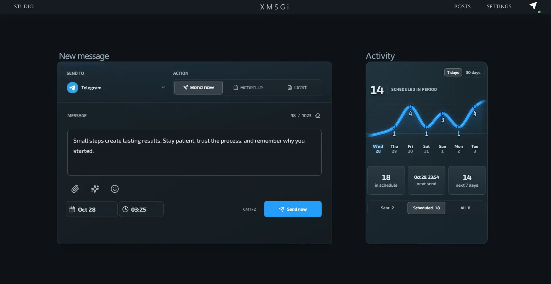The width and height of the screenshot is (551, 284).
Task: Show the All 8 tab
Action: pyautogui.click(x=465, y=208)
